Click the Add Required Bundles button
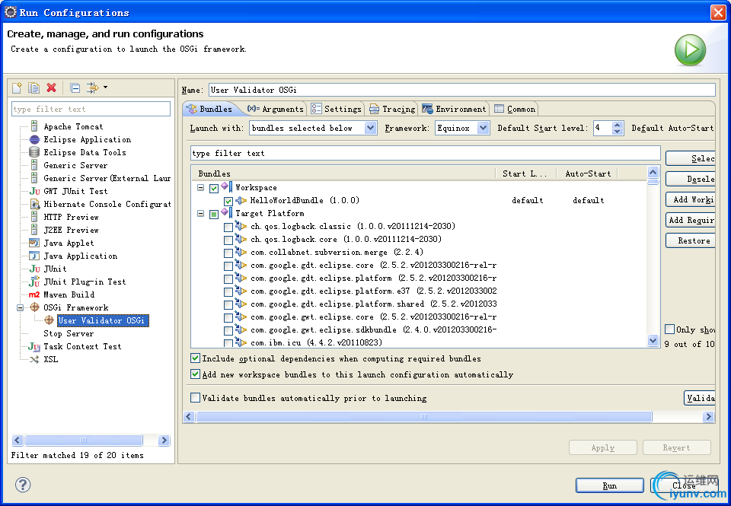The image size is (731, 506). point(691,220)
